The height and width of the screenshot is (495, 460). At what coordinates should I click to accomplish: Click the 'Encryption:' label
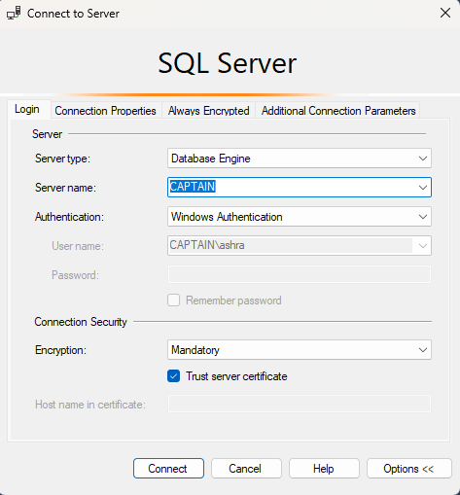[60, 350]
